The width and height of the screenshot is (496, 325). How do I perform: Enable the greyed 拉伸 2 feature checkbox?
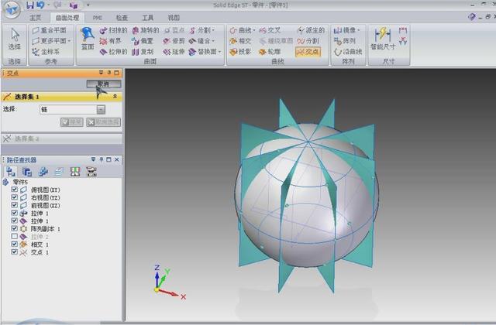pos(15,237)
